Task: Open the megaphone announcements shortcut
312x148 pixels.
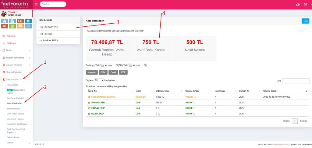Action: pos(5,26)
